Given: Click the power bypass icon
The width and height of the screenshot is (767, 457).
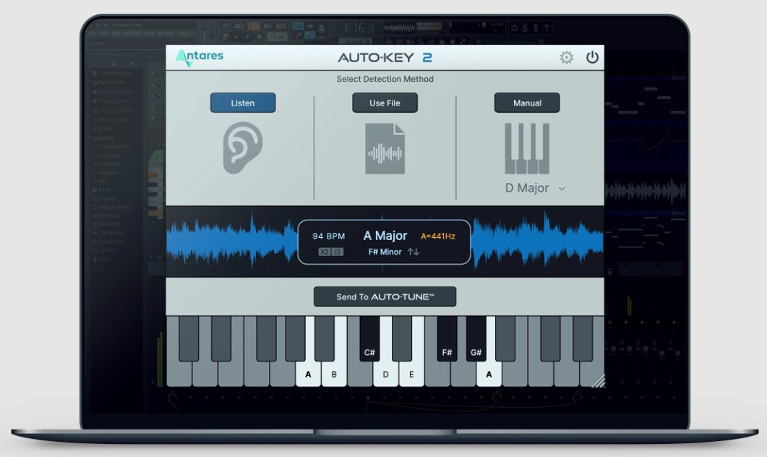Looking at the screenshot, I should (592, 58).
